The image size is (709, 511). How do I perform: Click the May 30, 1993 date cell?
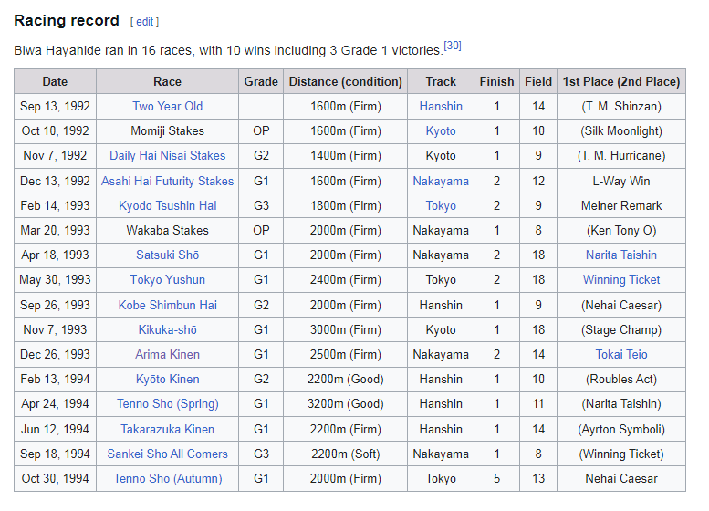coord(55,280)
